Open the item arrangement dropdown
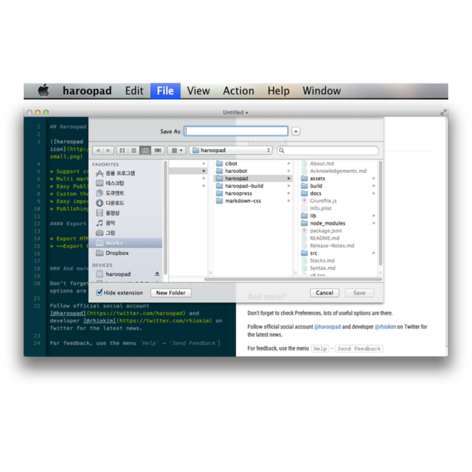The width and height of the screenshot is (472, 472). click(177, 150)
